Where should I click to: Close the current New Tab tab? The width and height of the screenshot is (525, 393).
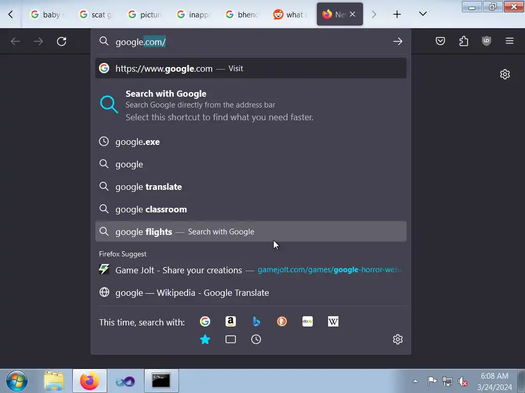pos(353,14)
